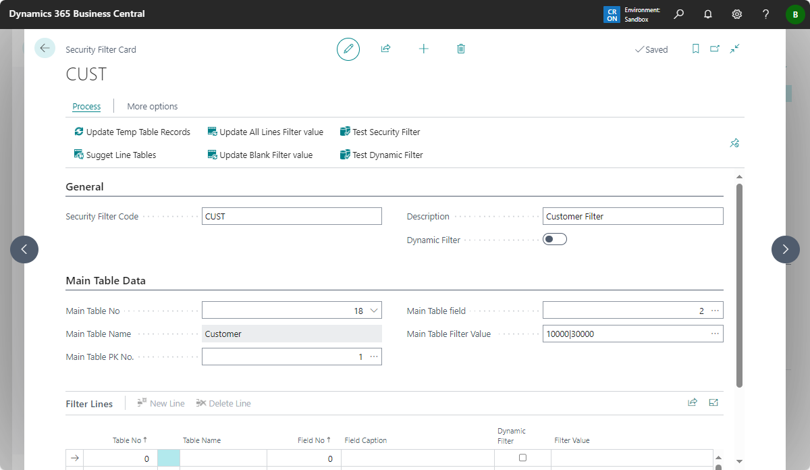
Task: Open Main Table No dropdown
Action: pos(375,311)
